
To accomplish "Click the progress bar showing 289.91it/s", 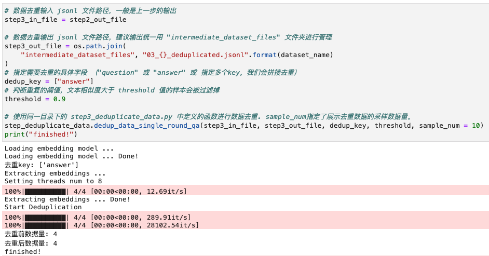I will [x=98, y=218].
